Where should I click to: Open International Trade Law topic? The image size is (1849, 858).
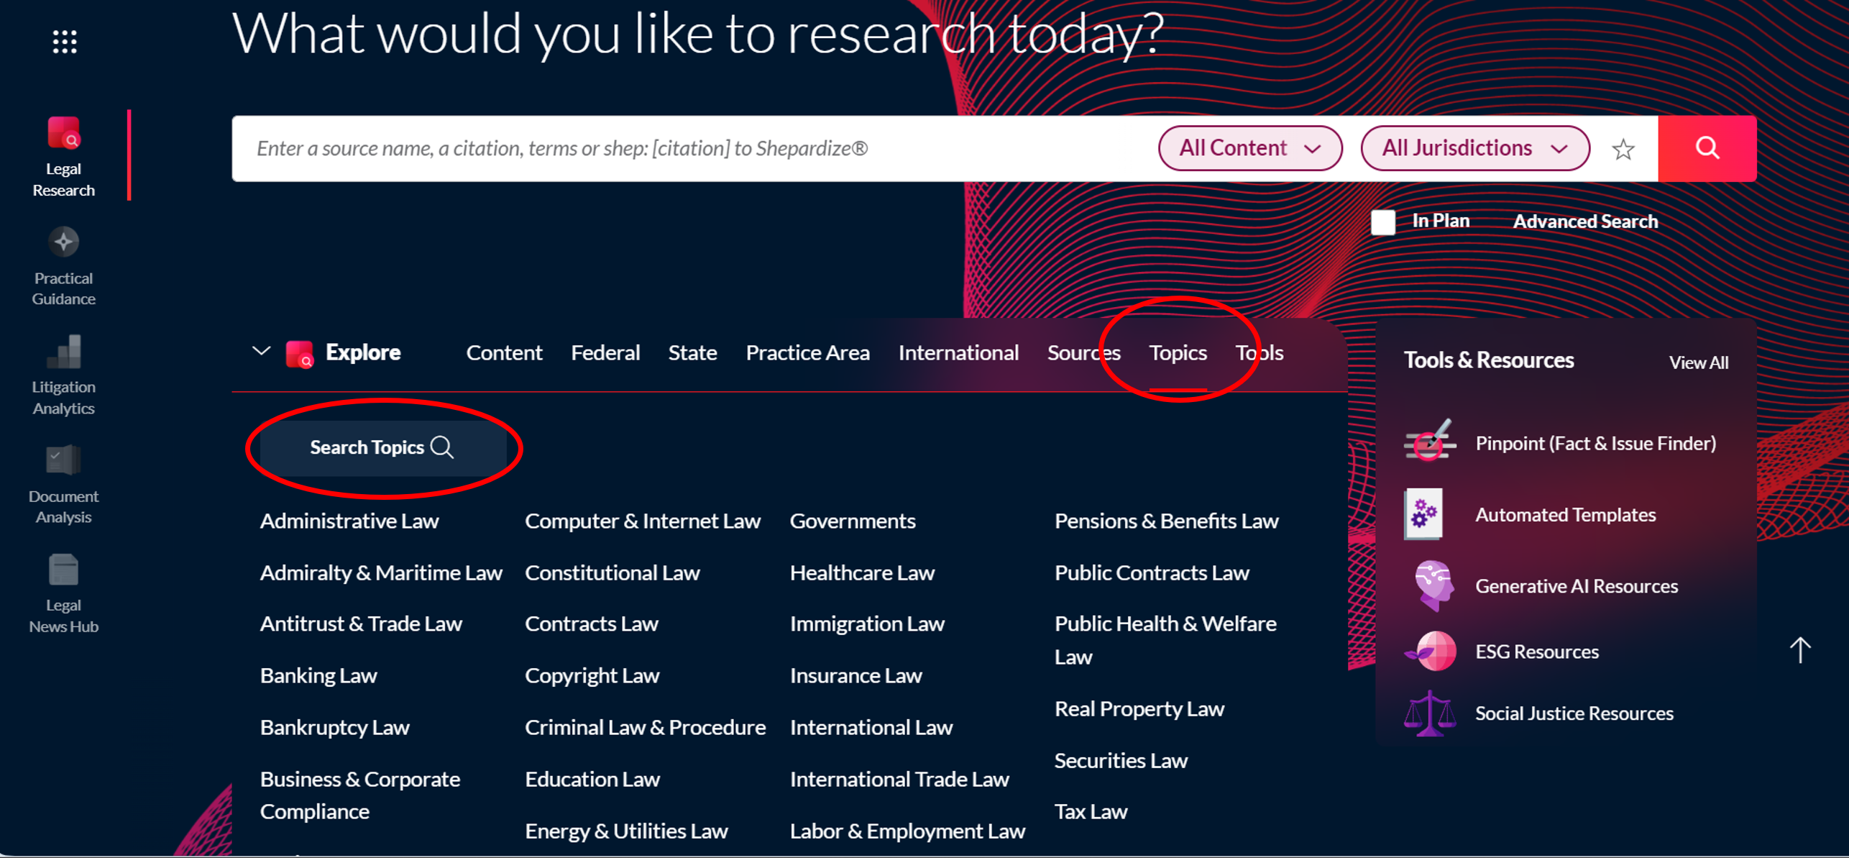pyautogui.click(x=899, y=779)
